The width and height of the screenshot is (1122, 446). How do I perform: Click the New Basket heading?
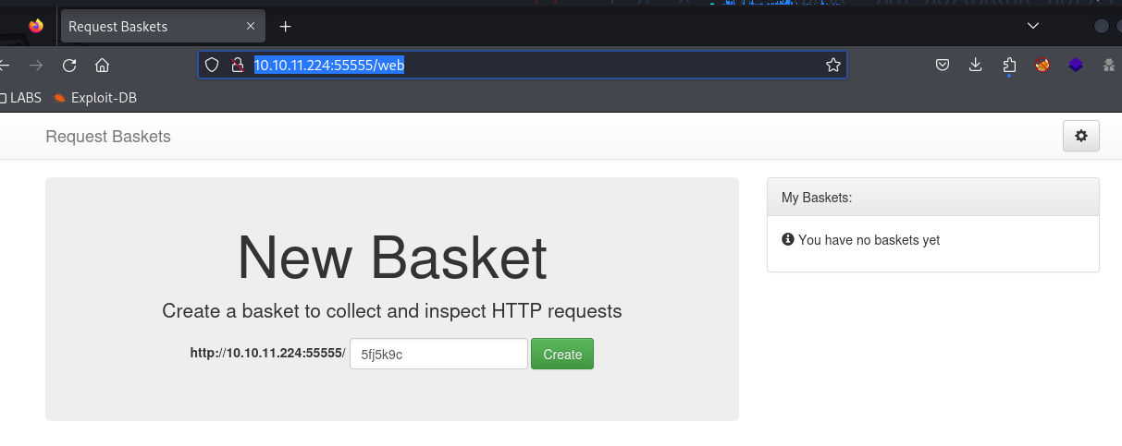coord(392,258)
